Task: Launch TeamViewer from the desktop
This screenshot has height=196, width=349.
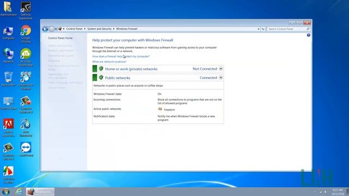Action: coord(26,149)
